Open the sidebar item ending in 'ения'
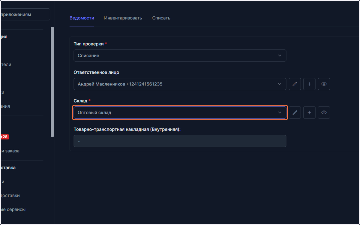The width and height of the screenshot is (360, 225). pyautogui.click(x=6, y=106)
